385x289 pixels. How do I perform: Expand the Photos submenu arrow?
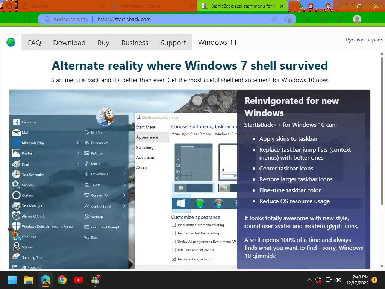pos(77,153)
